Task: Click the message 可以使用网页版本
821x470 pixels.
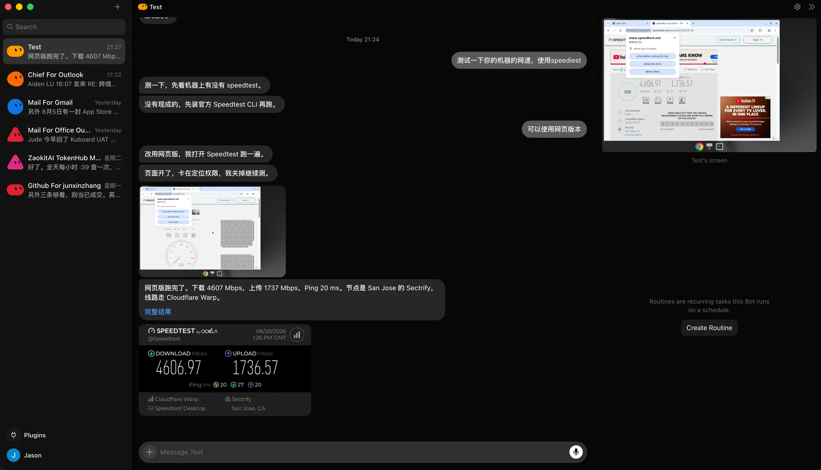Action: tap(554, 129)
